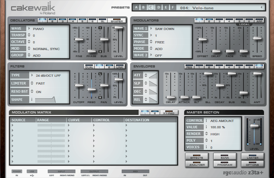Select preset bank C
This screenshot has width=274, height=178.
pyautogui.click(x=151, y=7)
